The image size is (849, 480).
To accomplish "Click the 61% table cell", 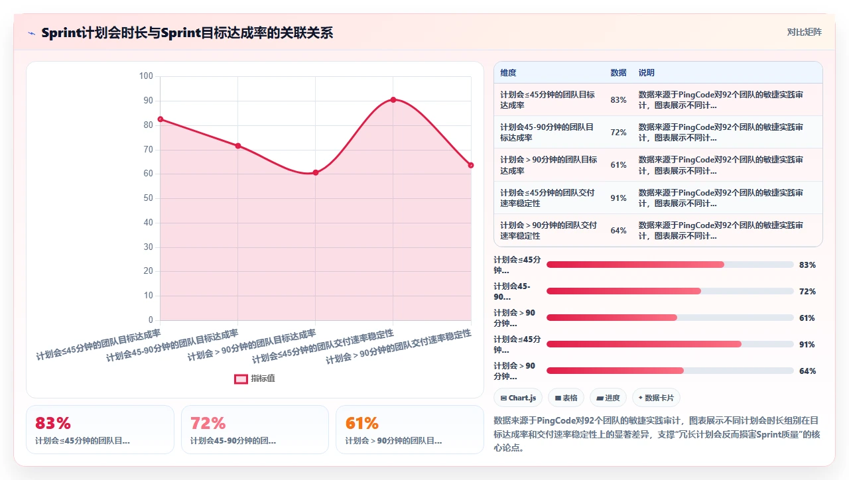I will click(618, 165).
